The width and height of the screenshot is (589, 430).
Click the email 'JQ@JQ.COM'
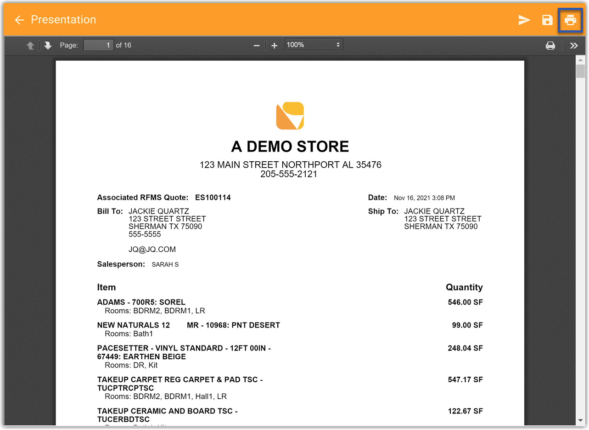[152, 249]
